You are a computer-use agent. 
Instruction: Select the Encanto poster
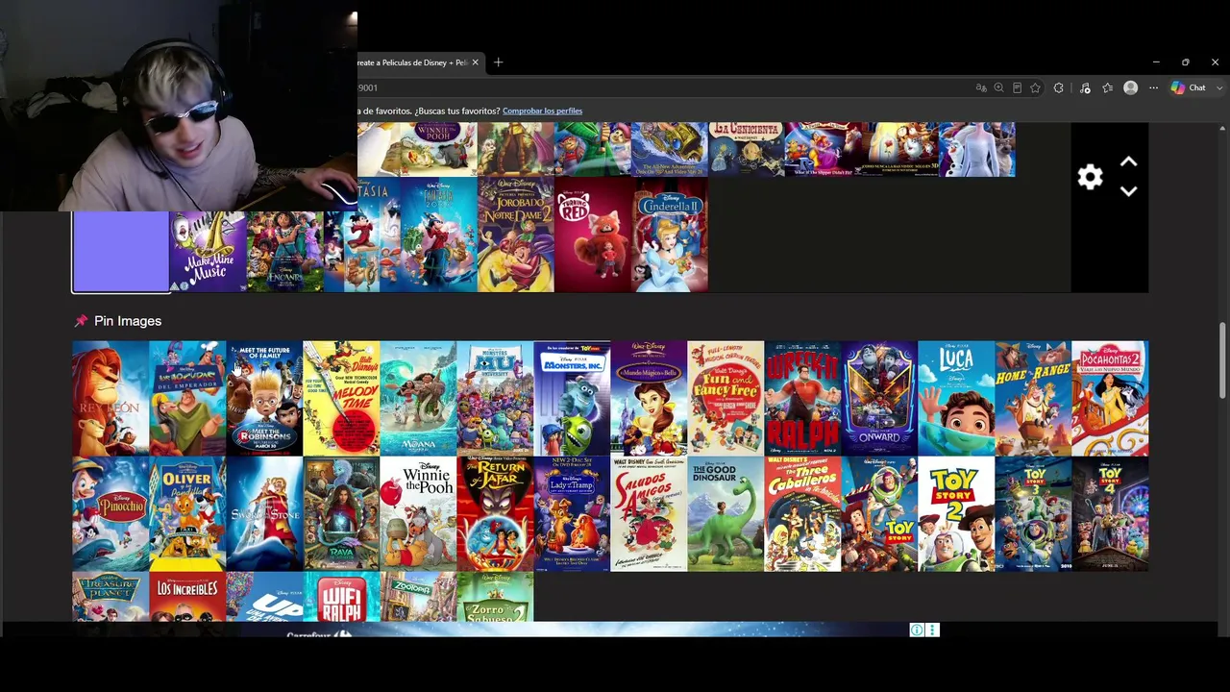pos(285,252)
